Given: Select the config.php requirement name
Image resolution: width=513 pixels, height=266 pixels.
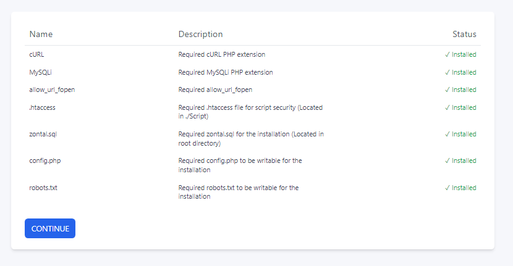Looking at the screenshot, I should (45, 160).
